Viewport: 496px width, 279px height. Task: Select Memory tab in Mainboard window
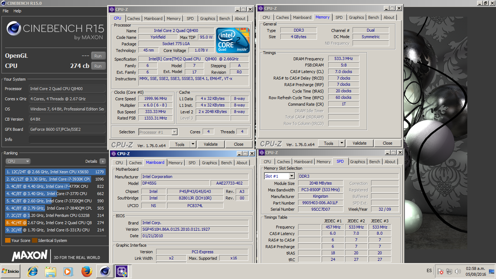pos(175,163)
